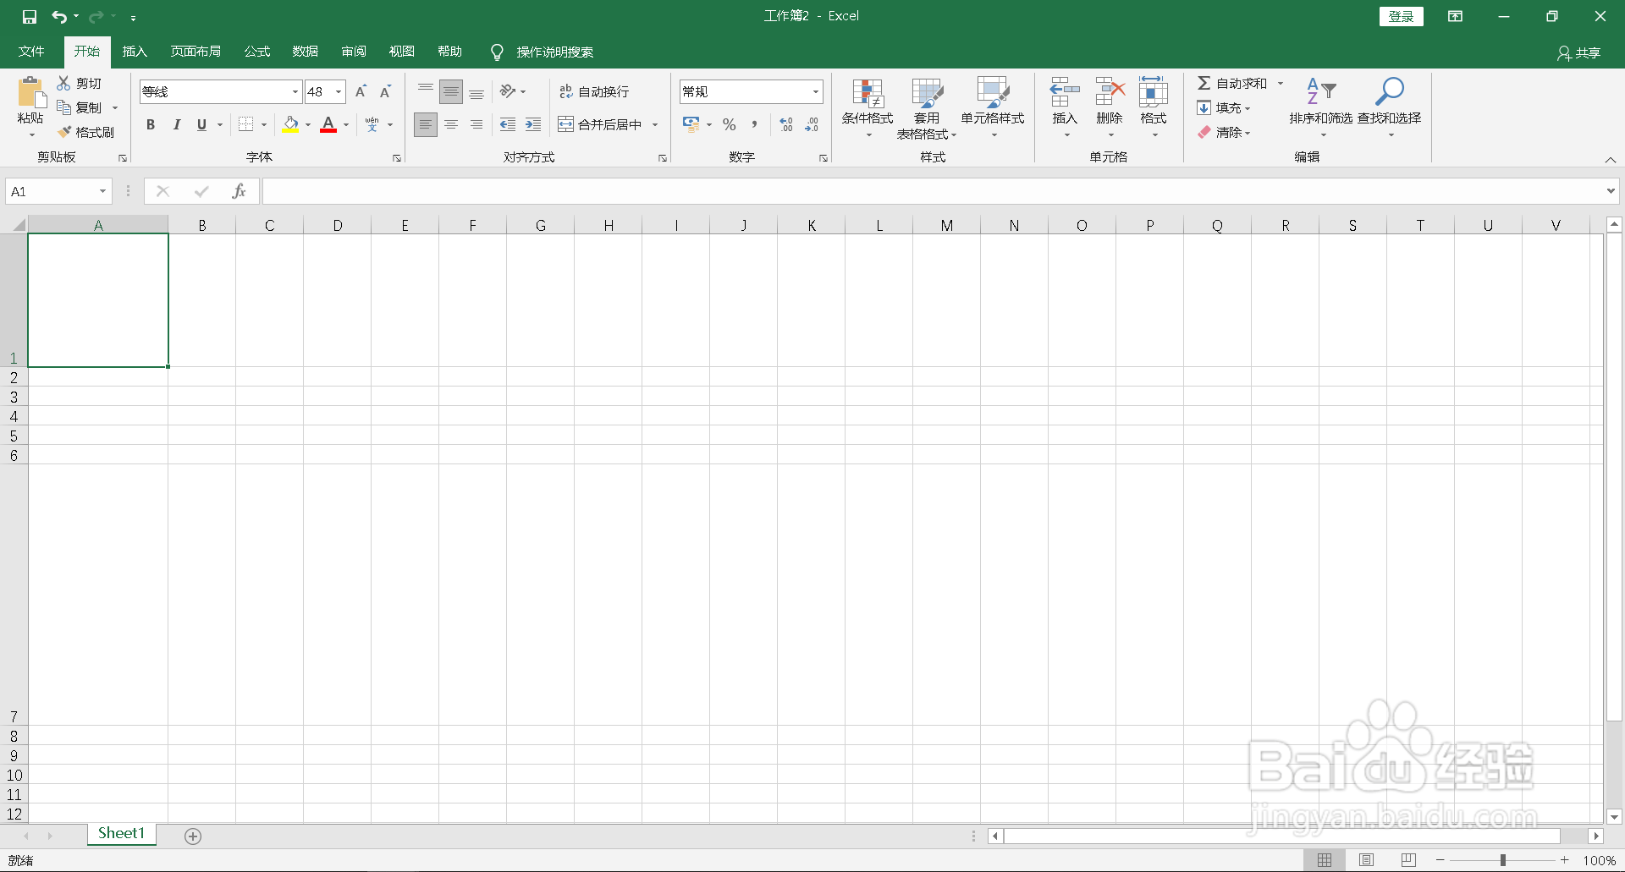The height and width of the screenshot is (872, 1625).
Task: Click the Login (登录) button
Action: [1402, 16]
